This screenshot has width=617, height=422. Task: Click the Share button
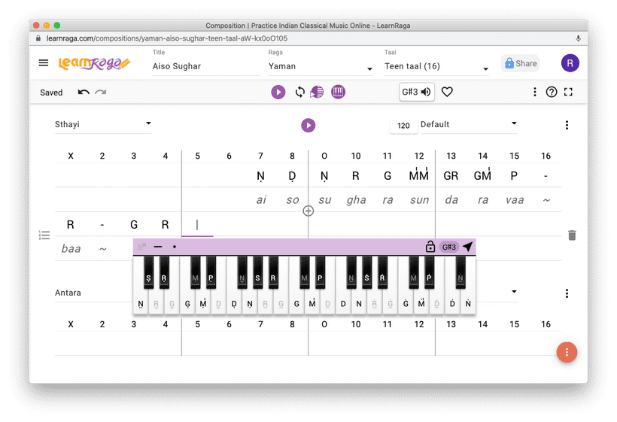tap(521, 63)
